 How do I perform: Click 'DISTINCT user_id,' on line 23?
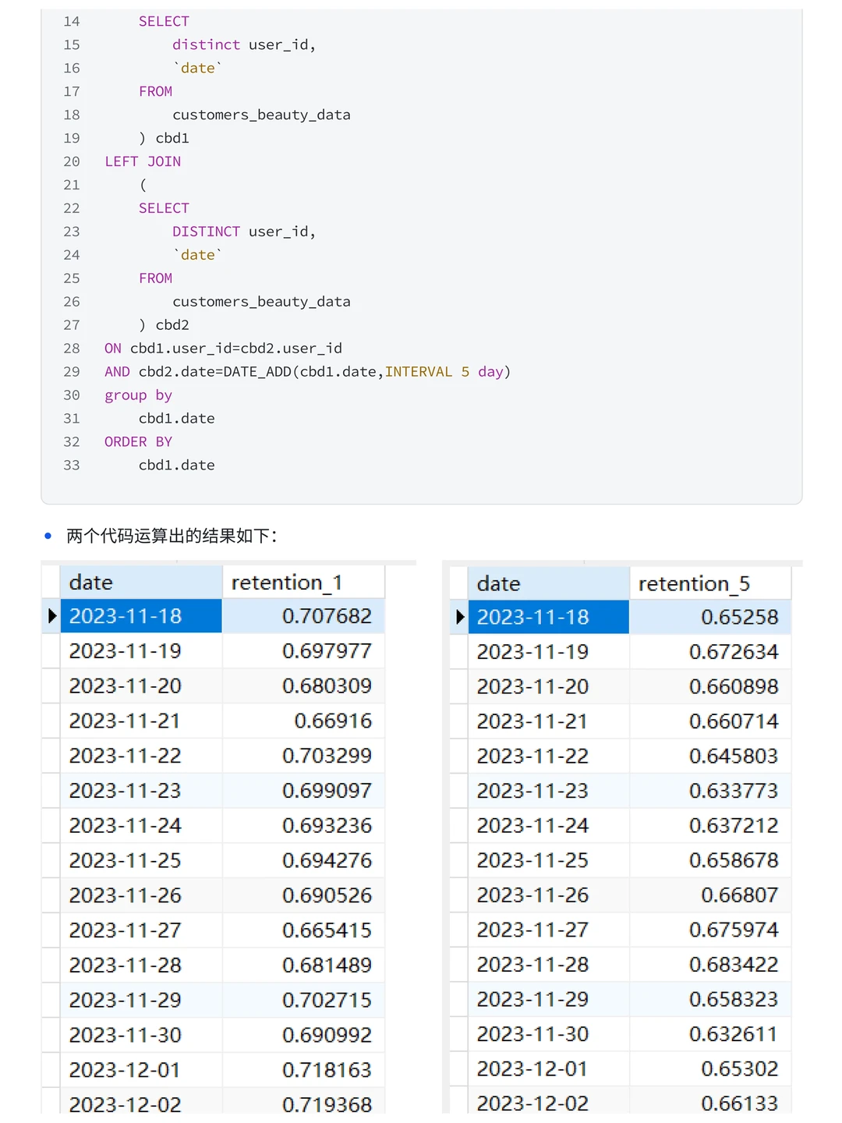[244, 232]
